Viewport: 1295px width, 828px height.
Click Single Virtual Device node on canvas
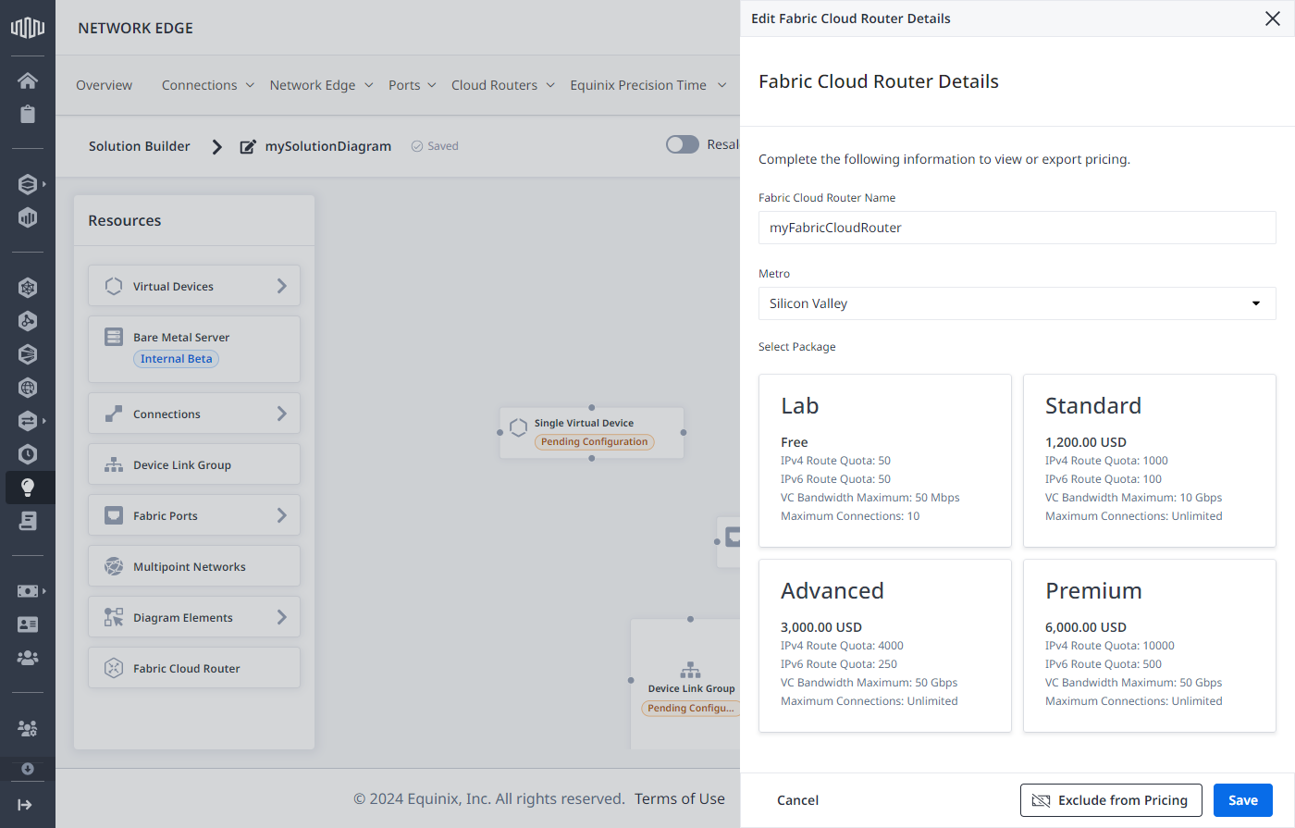point(592,432)
